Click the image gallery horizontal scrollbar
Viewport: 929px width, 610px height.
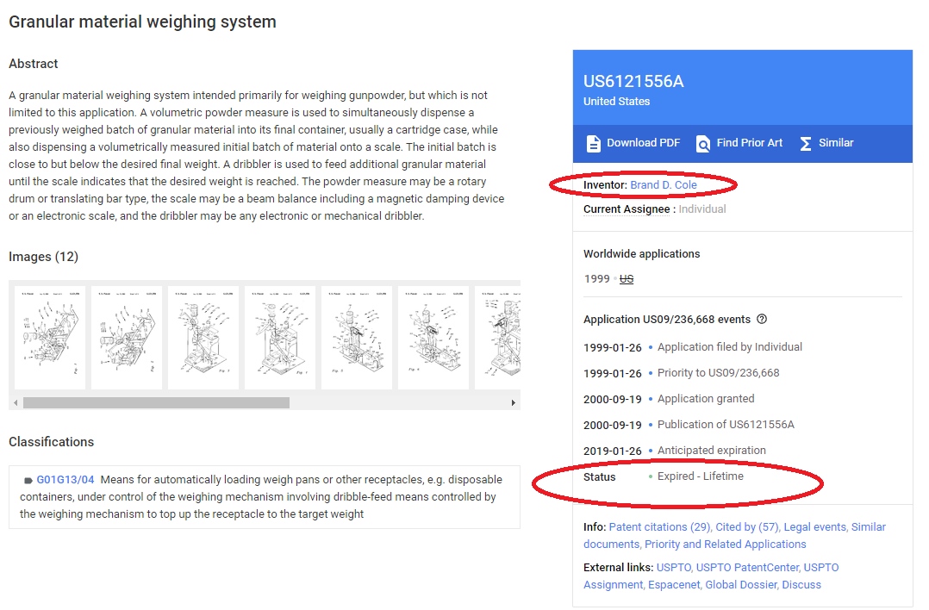pos(157,402)
